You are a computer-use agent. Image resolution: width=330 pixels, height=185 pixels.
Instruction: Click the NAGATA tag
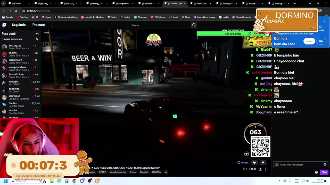pos(156,172)
